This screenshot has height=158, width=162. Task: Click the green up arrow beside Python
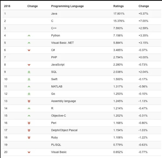pos(29,36)
